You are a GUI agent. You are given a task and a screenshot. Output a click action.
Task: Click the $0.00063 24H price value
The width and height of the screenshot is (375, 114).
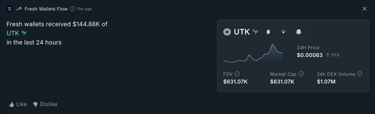tap(310, 55)
